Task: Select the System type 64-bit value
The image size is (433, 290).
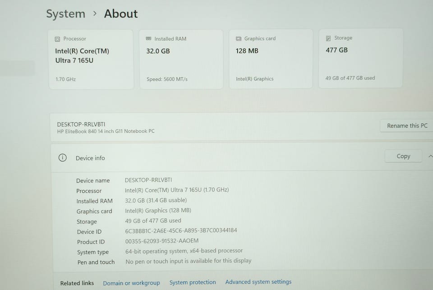Action: tap(184, 251)
